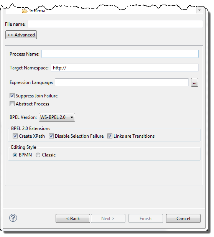Select the BPMN editing style
214x237 pixels.
click(15, 155)
